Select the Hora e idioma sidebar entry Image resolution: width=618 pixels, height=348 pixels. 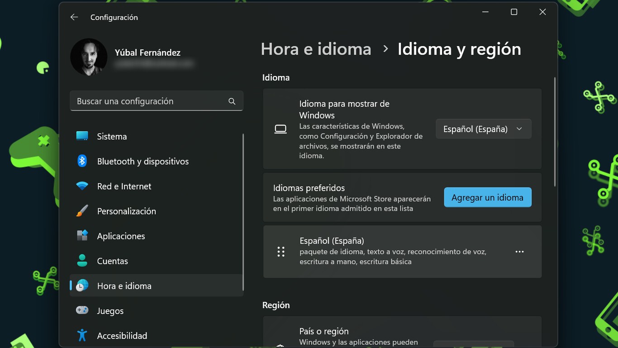[x=124, y=286]
